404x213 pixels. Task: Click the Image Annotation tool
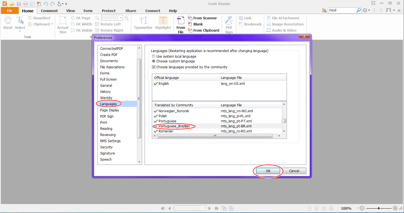pyautogui.click(x=285, y=24)
